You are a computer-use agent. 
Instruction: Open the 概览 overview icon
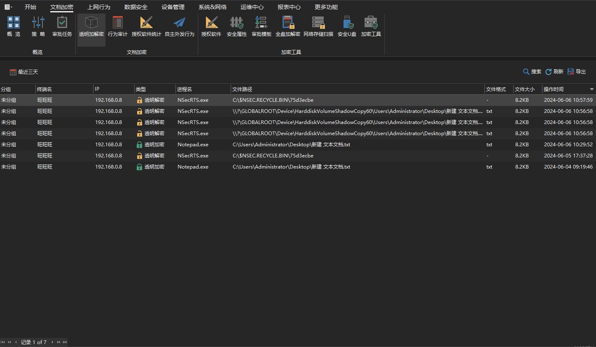point(14,26)
